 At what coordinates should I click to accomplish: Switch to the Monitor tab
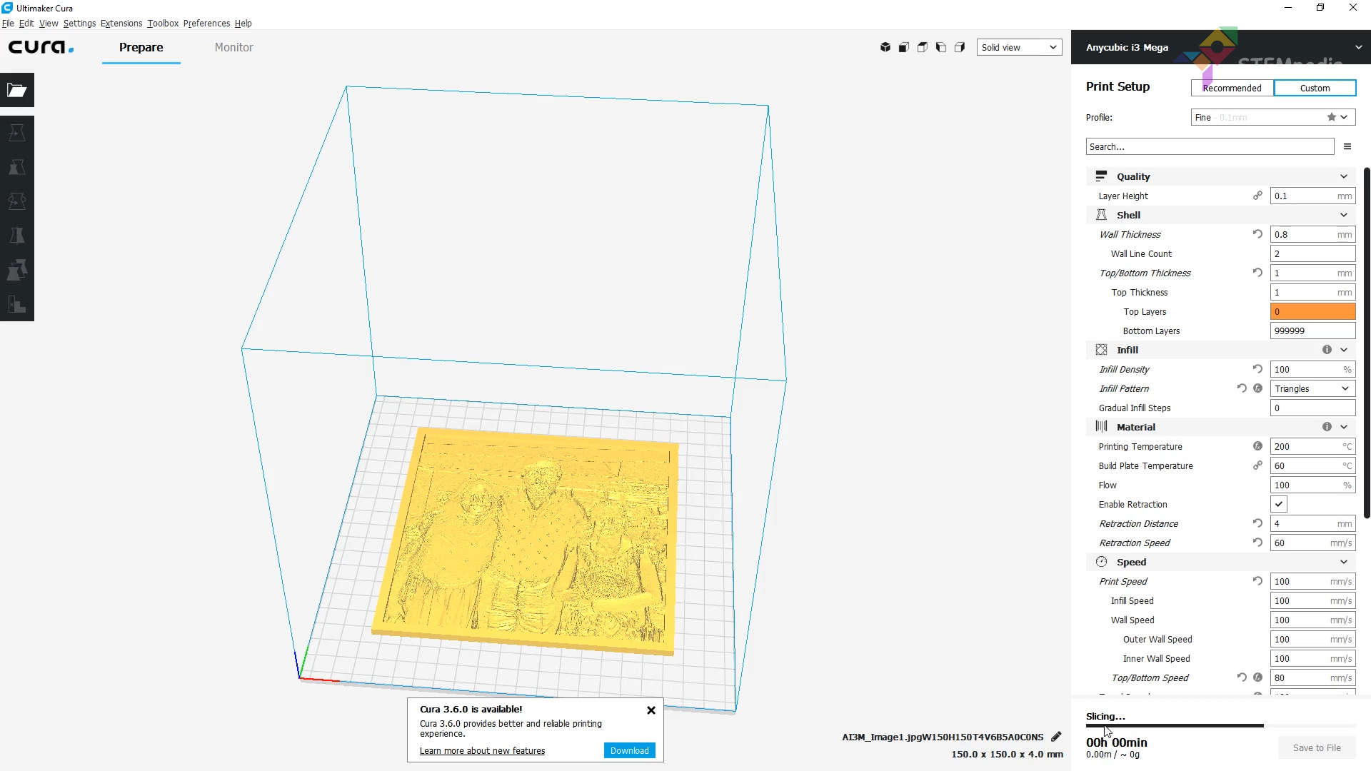(x=233, y=47)
